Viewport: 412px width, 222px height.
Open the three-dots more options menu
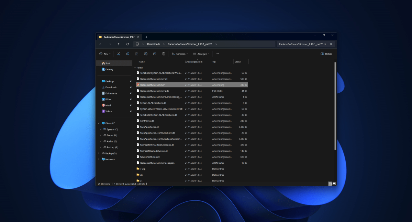click(x=217, y=54)
